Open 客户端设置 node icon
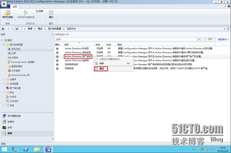 pyautogui.click(x=8, y=88)
